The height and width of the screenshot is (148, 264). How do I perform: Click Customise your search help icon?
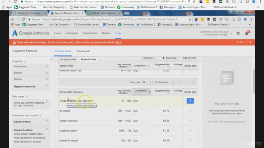pos(40,116)
